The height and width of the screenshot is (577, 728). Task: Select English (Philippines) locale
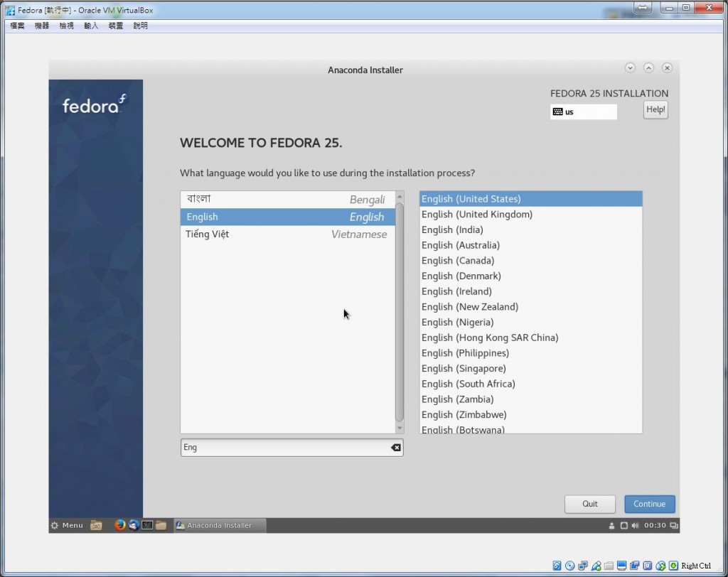tap(530, 352)
